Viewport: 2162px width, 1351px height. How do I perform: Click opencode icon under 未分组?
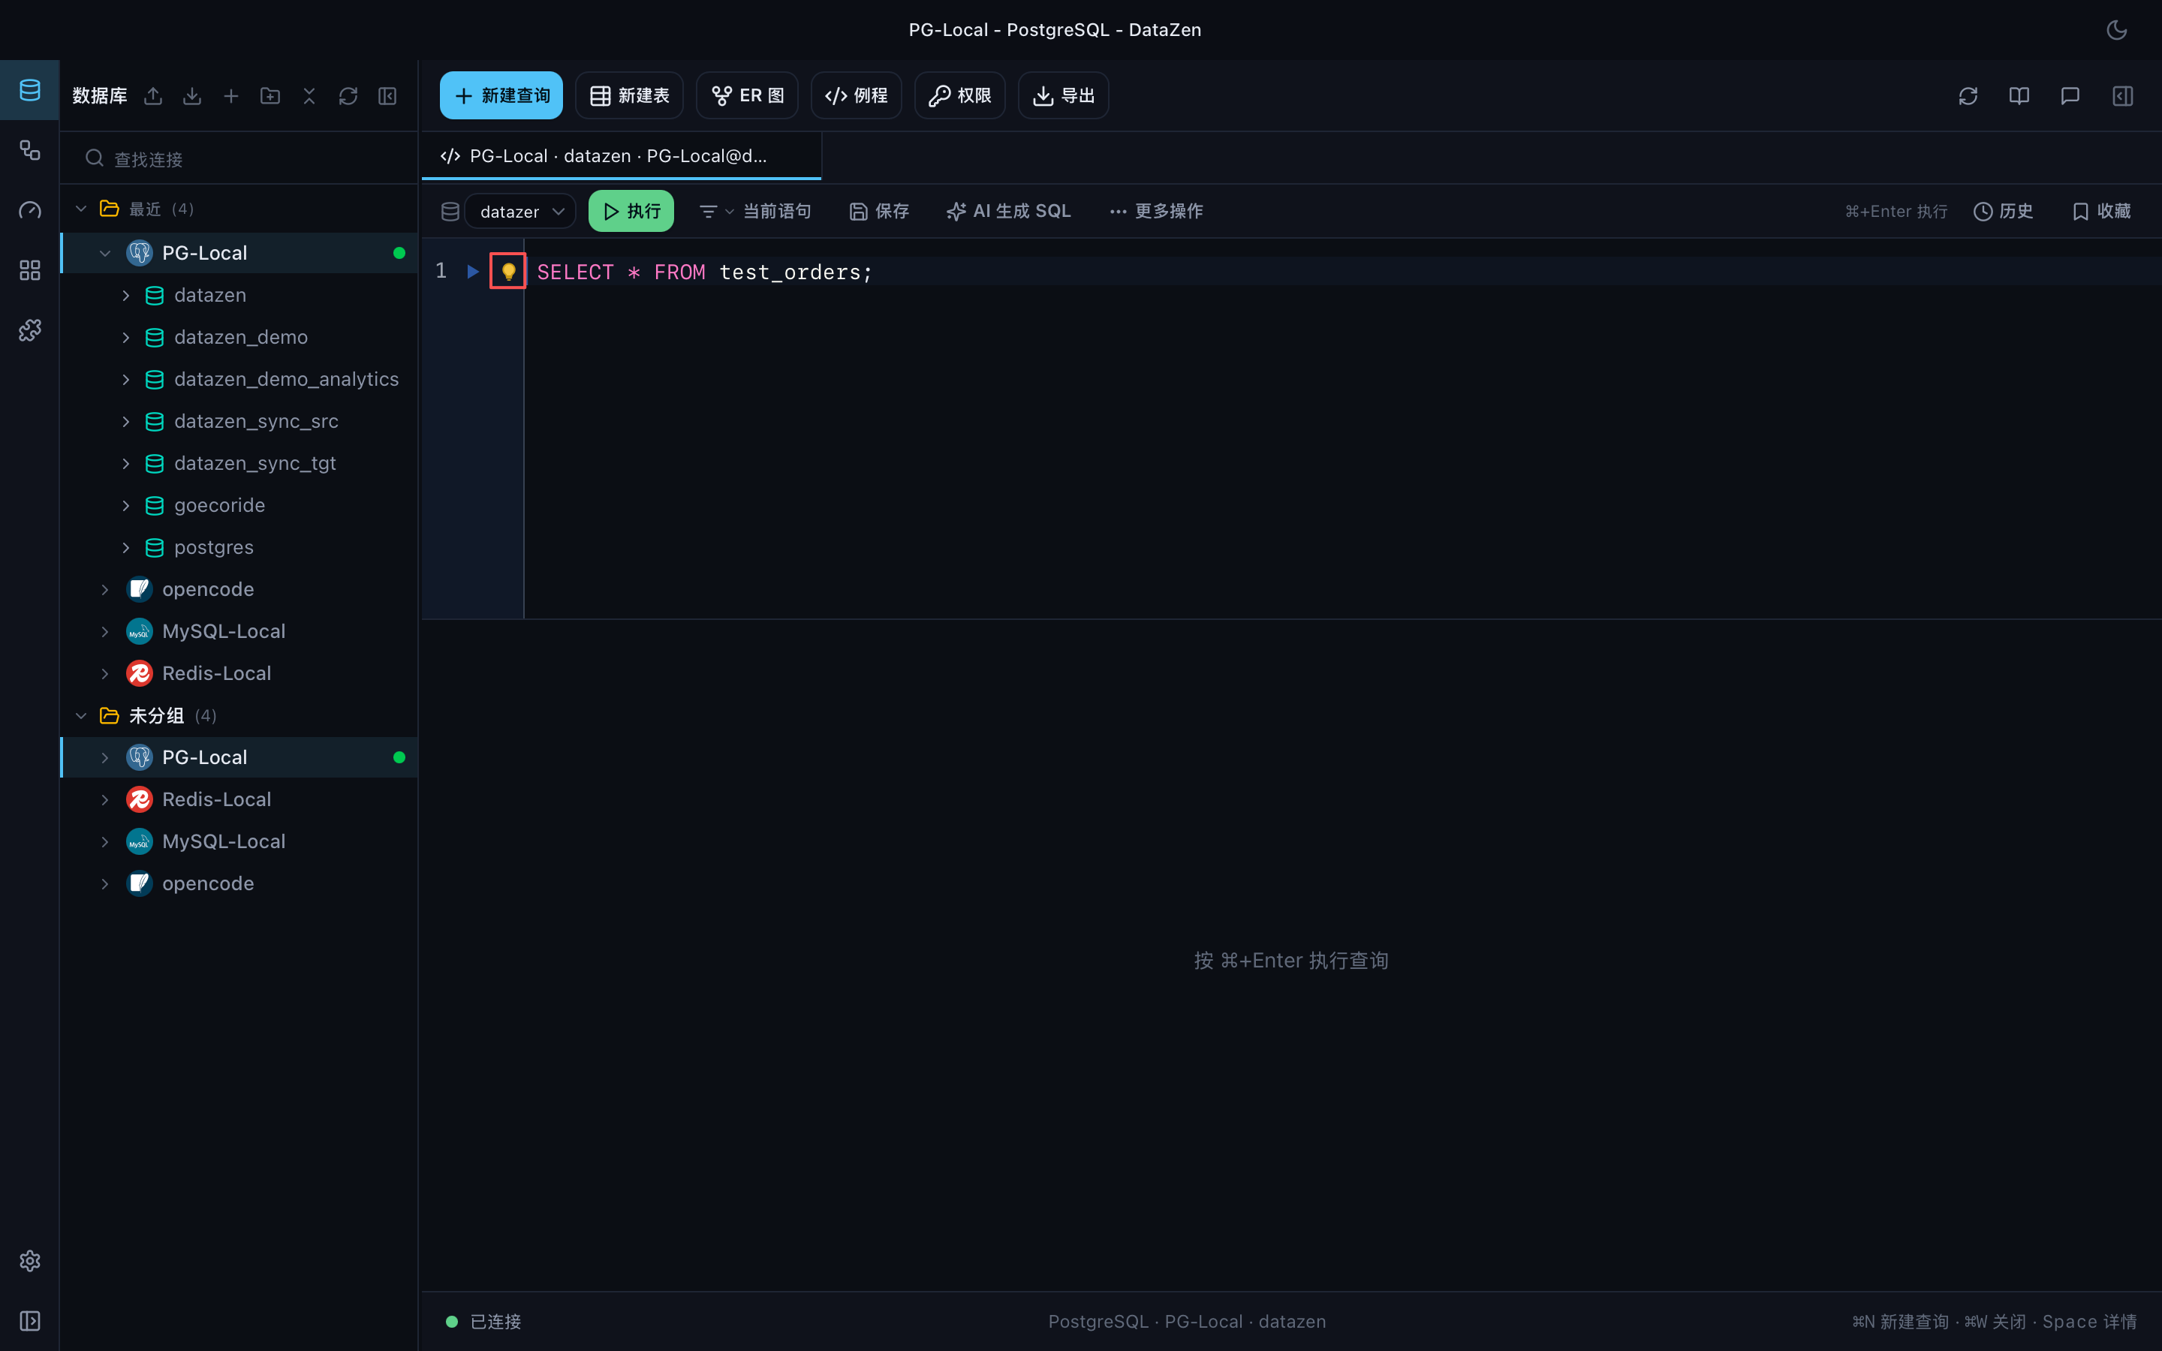140,883
